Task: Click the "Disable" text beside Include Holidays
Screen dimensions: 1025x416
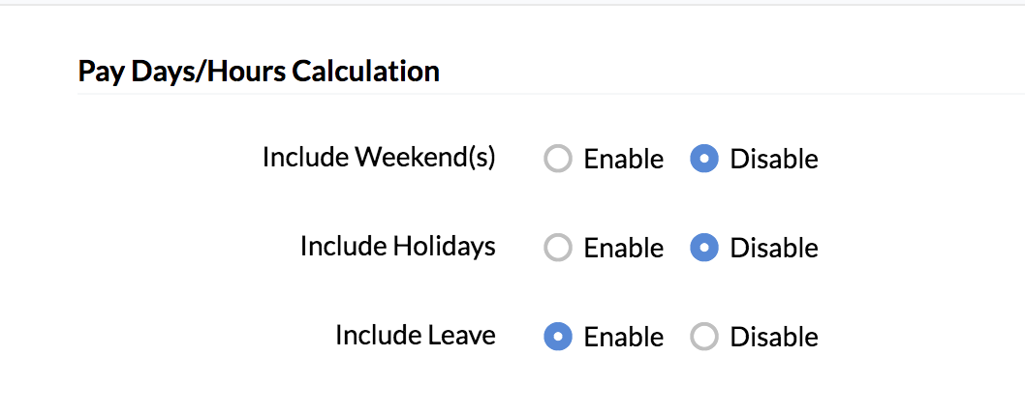Action: coord(773,249)
